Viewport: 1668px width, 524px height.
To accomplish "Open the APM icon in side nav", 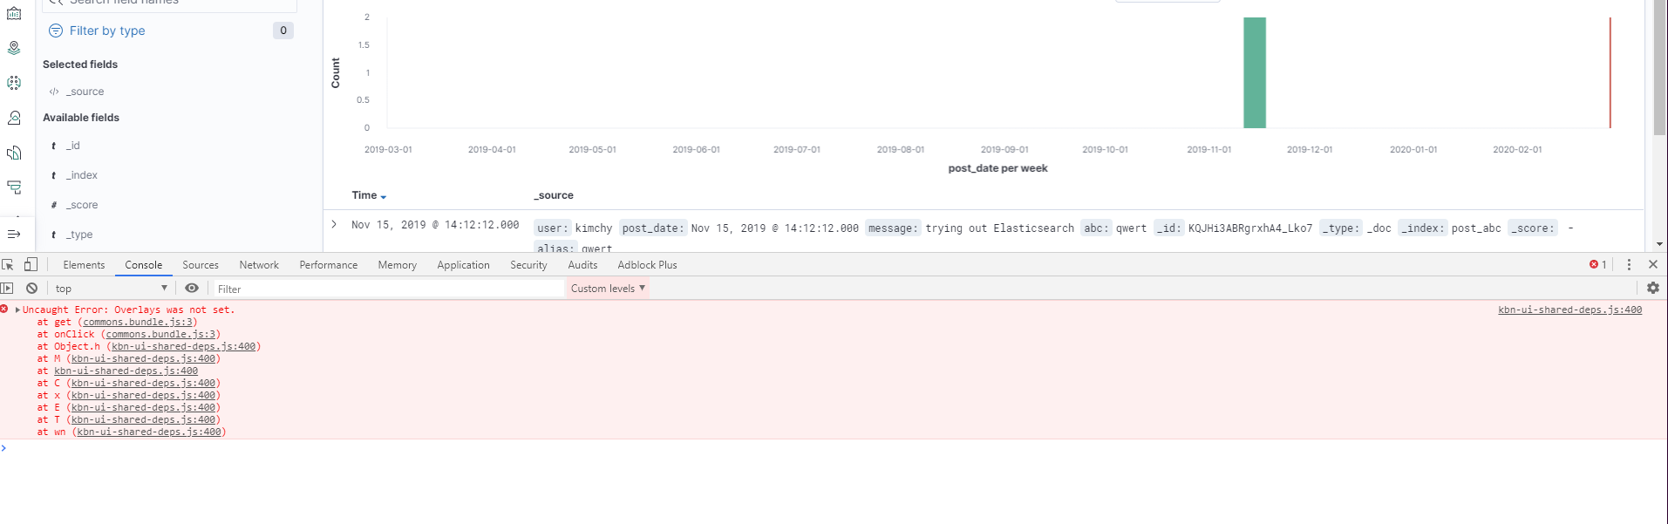I will coord(14,187).
